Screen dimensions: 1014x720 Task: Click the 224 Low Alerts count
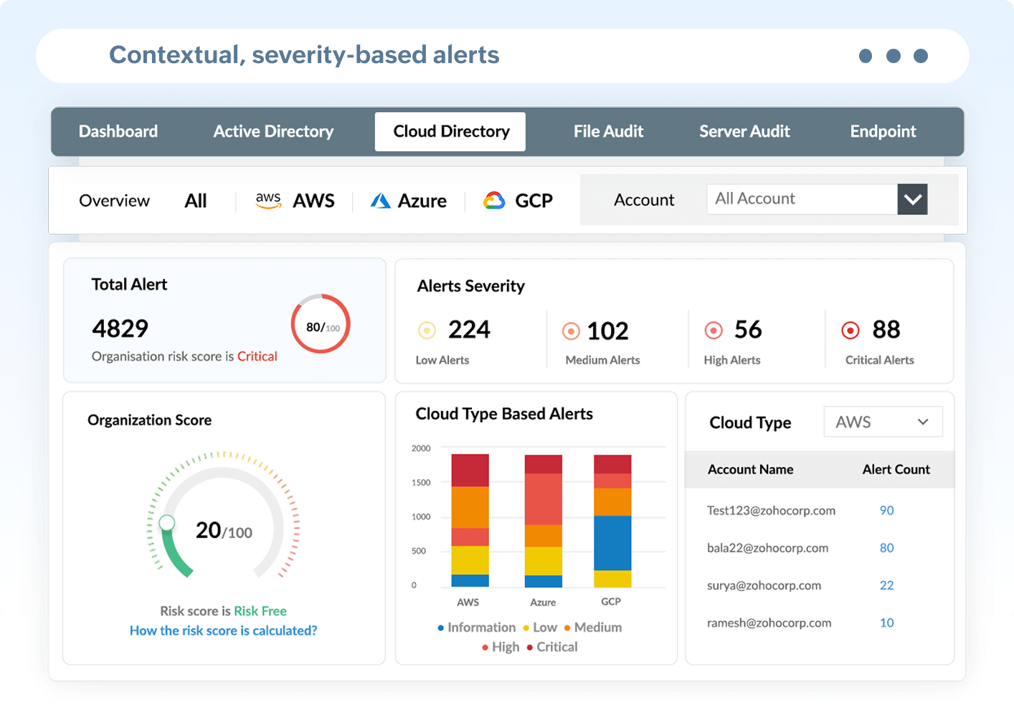(x=469, y=330)
